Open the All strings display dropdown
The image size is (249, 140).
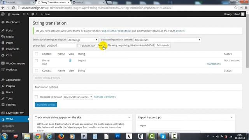(x=83, y=40)
